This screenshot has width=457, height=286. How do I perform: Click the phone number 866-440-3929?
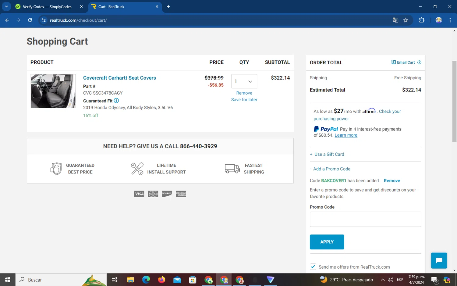pos(198,146)
